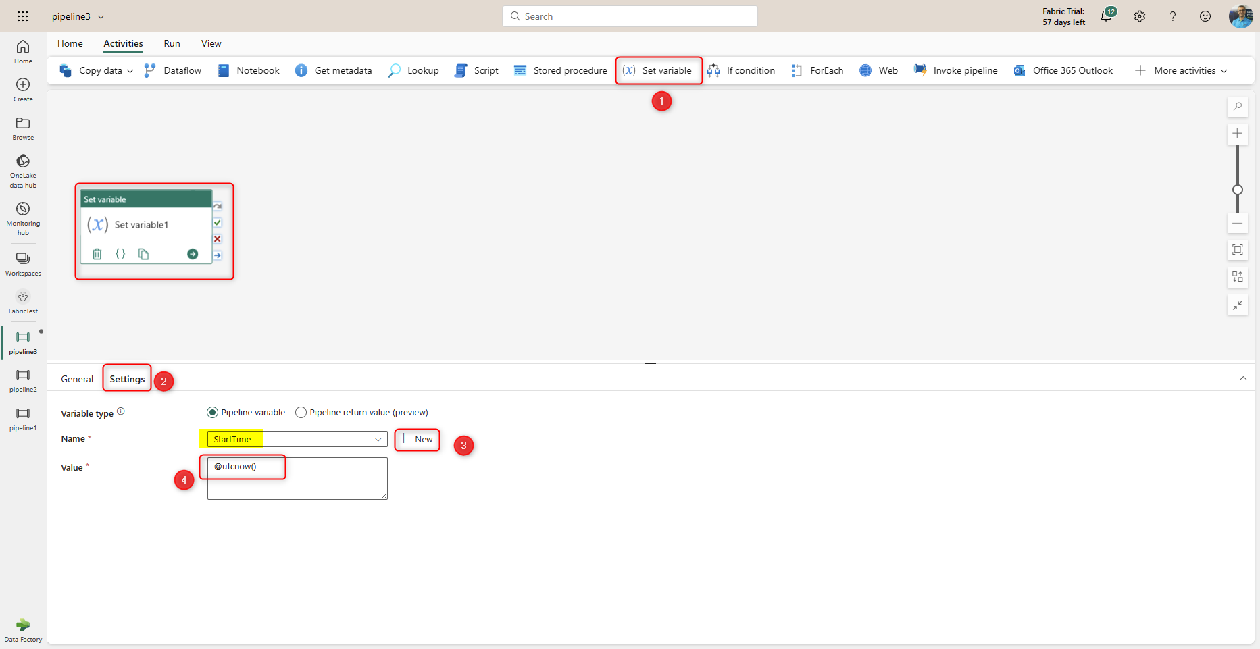Open the notifications bell
The image size is (1260, 649).
pos(1106,16)
